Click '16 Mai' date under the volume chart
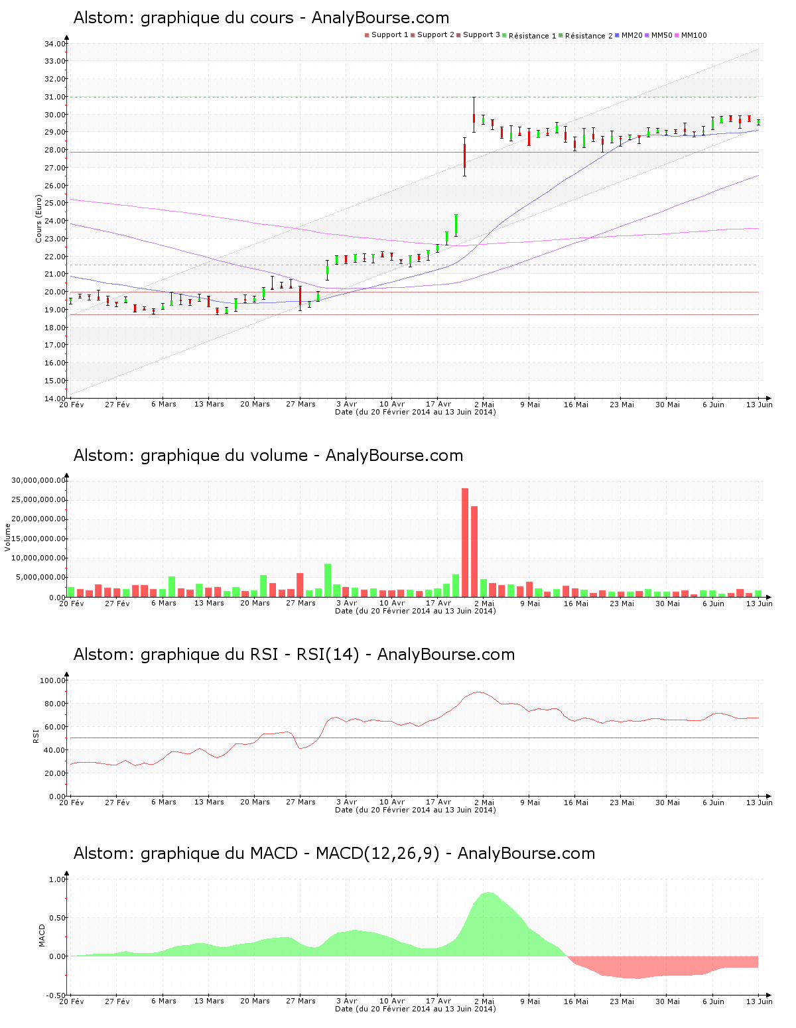 [576, 604]
